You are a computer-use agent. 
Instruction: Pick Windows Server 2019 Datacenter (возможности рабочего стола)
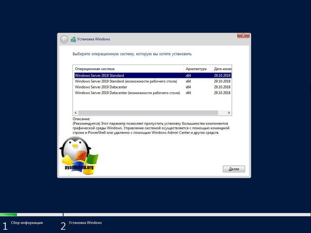pos(127,93)
